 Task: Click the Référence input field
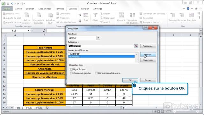101,46
